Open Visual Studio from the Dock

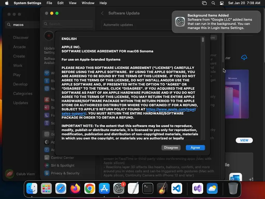click(198, 188)
